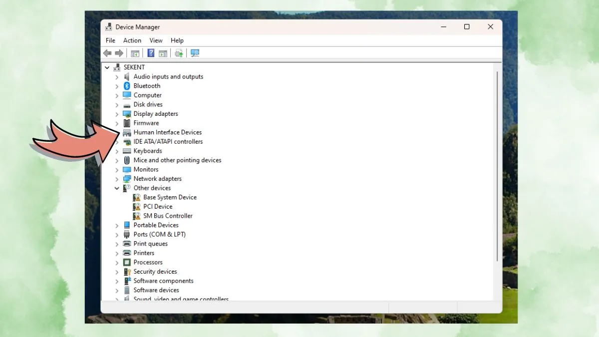Screen dimensions: 599x337
Task: Open the View menu
Action: [156, 40]
